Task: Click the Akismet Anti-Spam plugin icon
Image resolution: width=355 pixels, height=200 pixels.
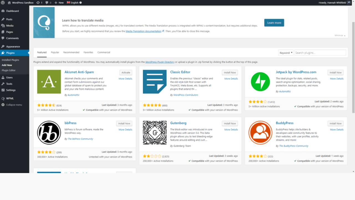Action: pos(49,82)
